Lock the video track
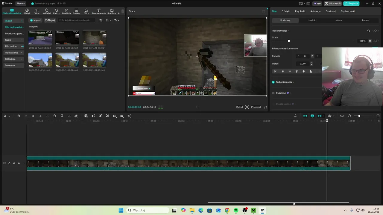The image size is (383, 215). click(x=9, y=163)
